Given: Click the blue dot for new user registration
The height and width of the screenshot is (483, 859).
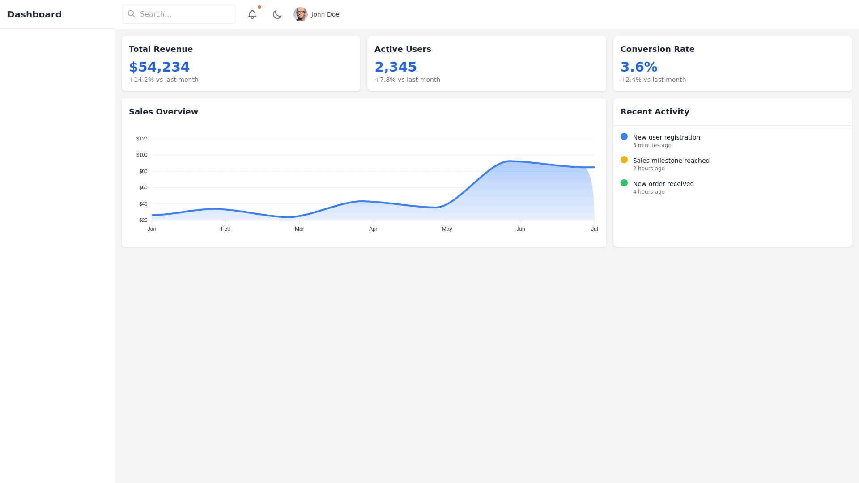Looking at the screenshot, I should [624, 136].
